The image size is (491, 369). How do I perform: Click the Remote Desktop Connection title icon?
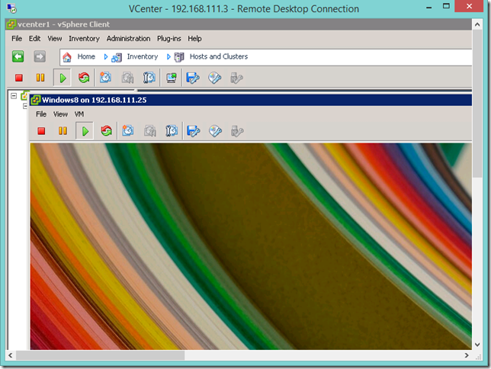pyautogui.click(x=12, y=8)
